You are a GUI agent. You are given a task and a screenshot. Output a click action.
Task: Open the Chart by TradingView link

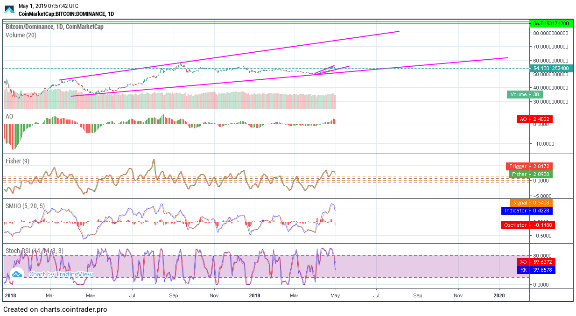61,274
